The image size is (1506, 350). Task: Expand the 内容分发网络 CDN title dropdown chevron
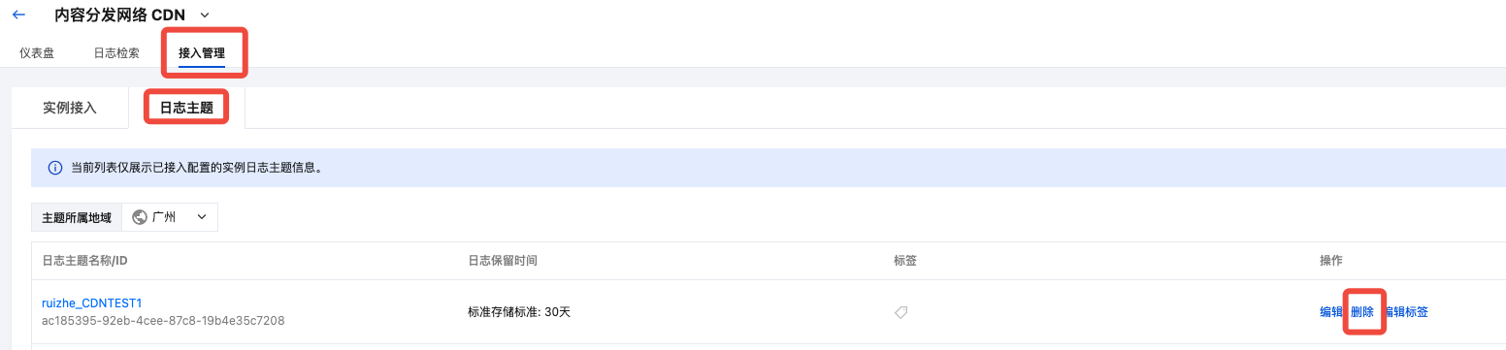click(x=204, y=15)
